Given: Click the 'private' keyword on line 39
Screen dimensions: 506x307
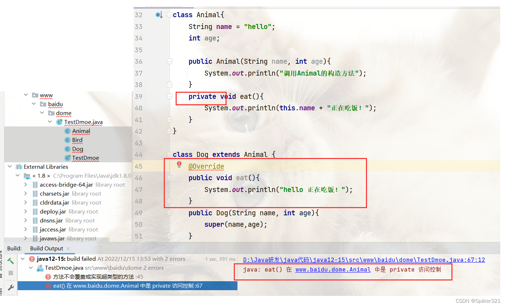Looking at the screenshot, I should (202, 96).
